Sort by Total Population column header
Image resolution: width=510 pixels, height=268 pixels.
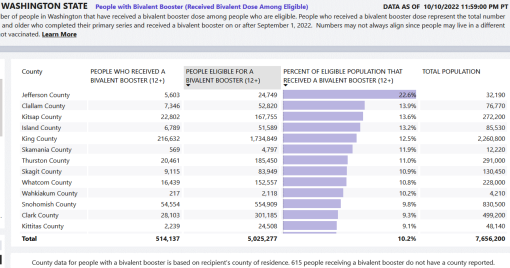tap(451, 71)
